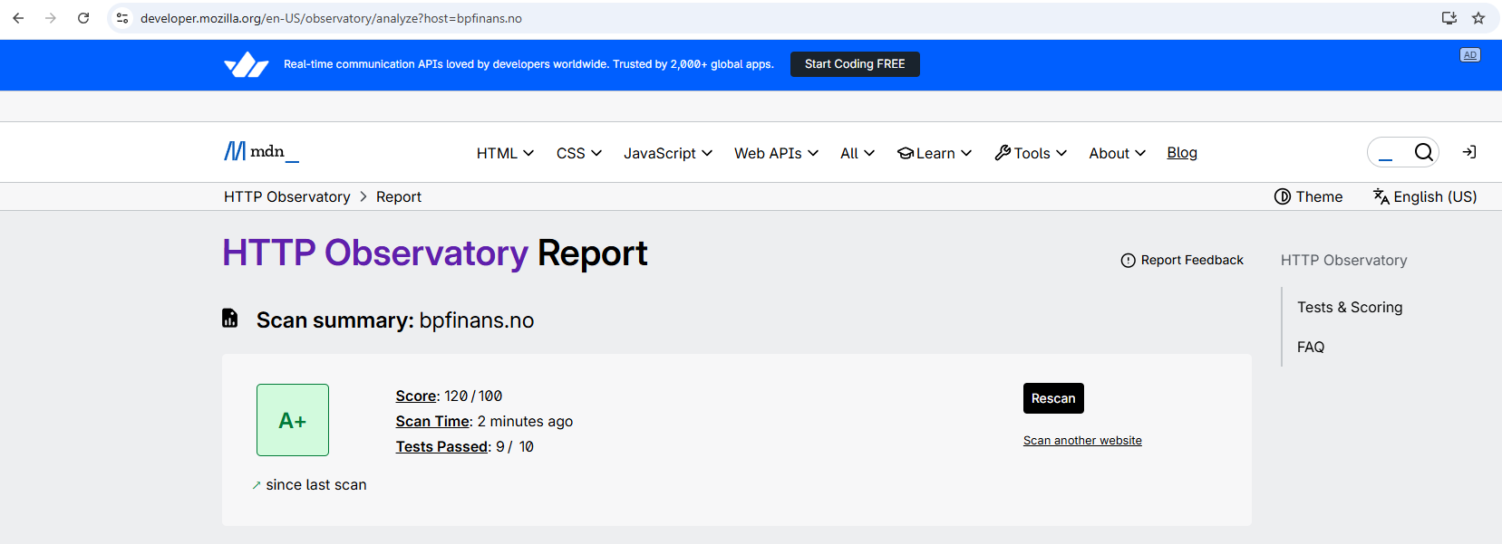Open the HTTP Observatory breadcrumb link

pos(287,196)
